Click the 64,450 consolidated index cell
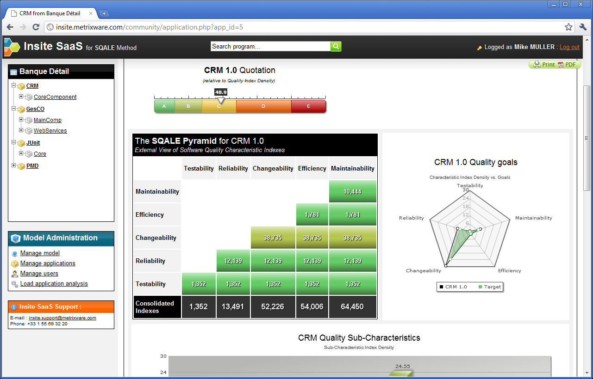The height and width of the screenshot is (379, 593). click(x=353, y=307)
